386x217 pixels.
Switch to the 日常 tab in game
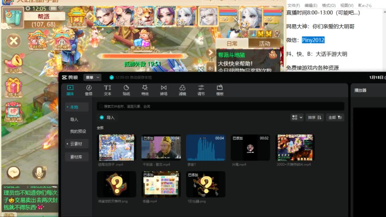click(232, 44)
